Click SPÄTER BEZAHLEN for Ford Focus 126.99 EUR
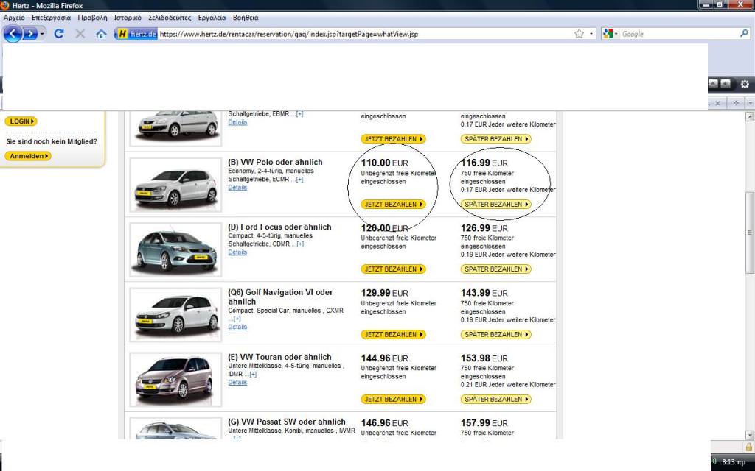The height and width of the screenshot is (471, 755). pyautogui.click(x=496, y=269)
